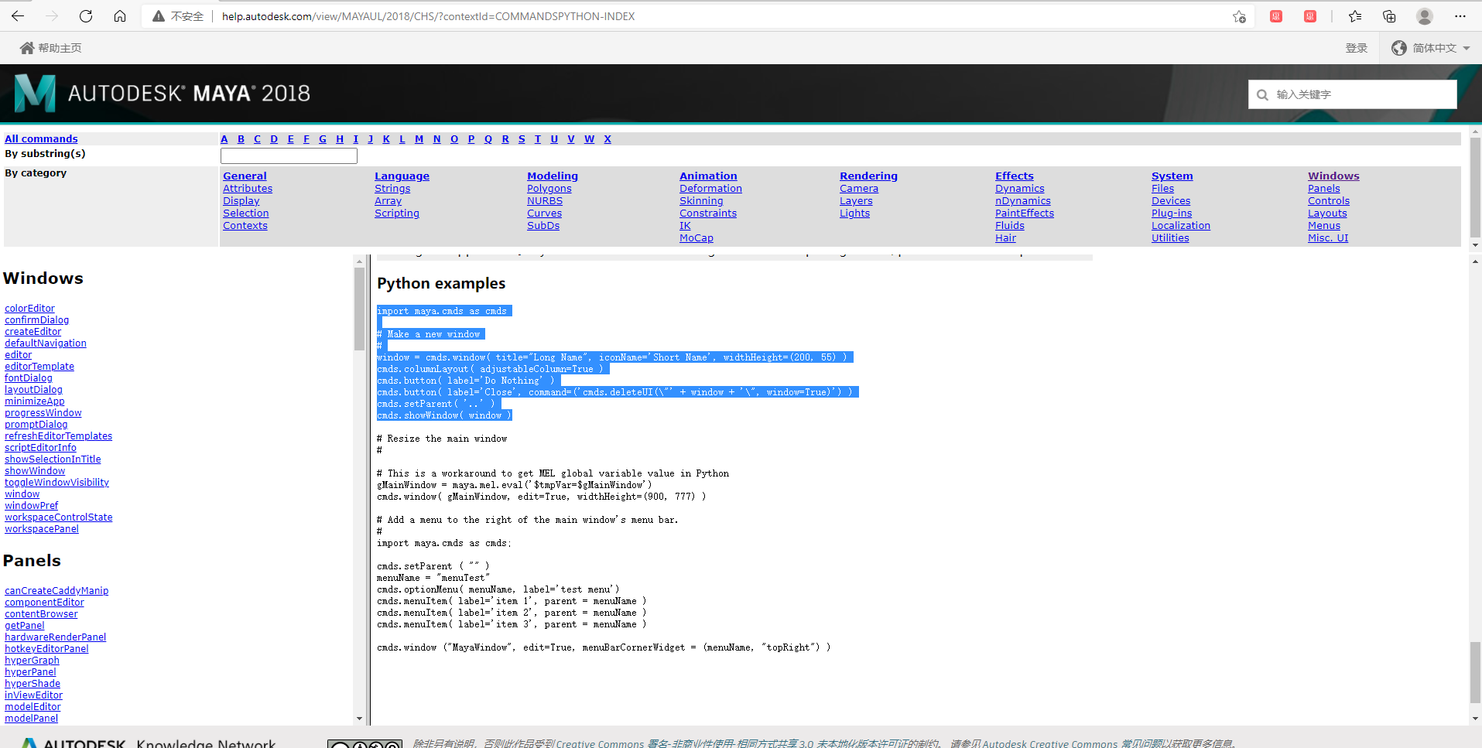Viewport: 1482px width, 748px height.
Task: Click the Autodesk Maya M logo
Action: [35, 93]
